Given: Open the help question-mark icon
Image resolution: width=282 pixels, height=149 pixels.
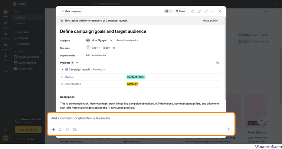Looking at the screenshot, I should (x=6, y=130).
